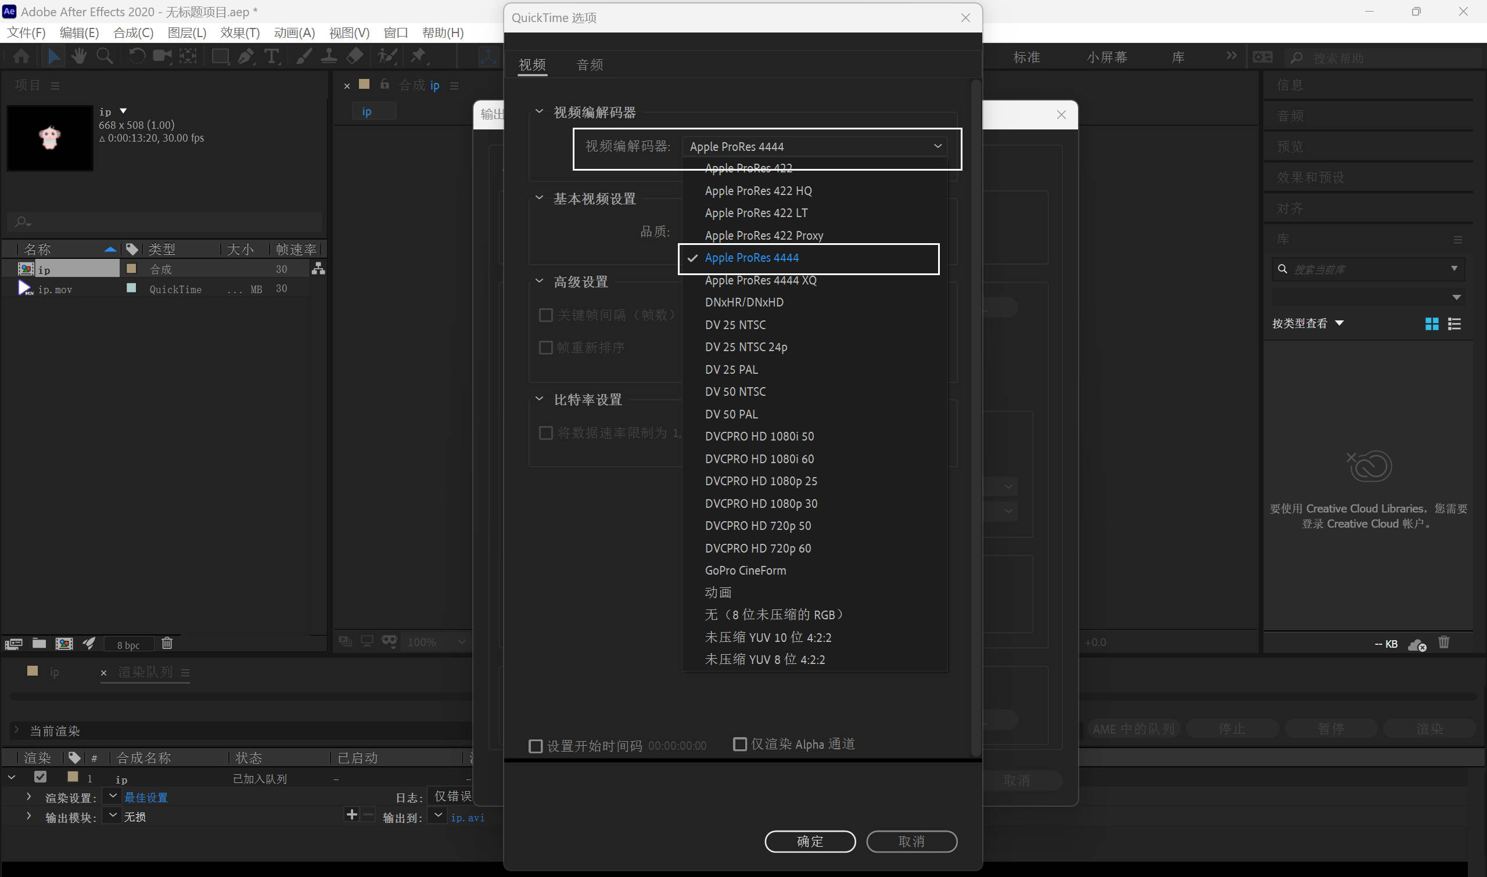This screenshot has width=1487, height=877.
Task: Choose GoPro CineForm from codec list
Action: (x=746, y=571)
